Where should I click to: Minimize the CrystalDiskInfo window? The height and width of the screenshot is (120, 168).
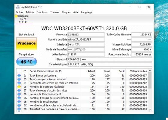130,7
